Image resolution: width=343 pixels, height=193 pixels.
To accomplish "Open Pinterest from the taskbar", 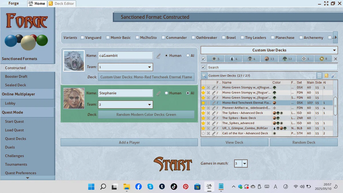I will point(186,187).
